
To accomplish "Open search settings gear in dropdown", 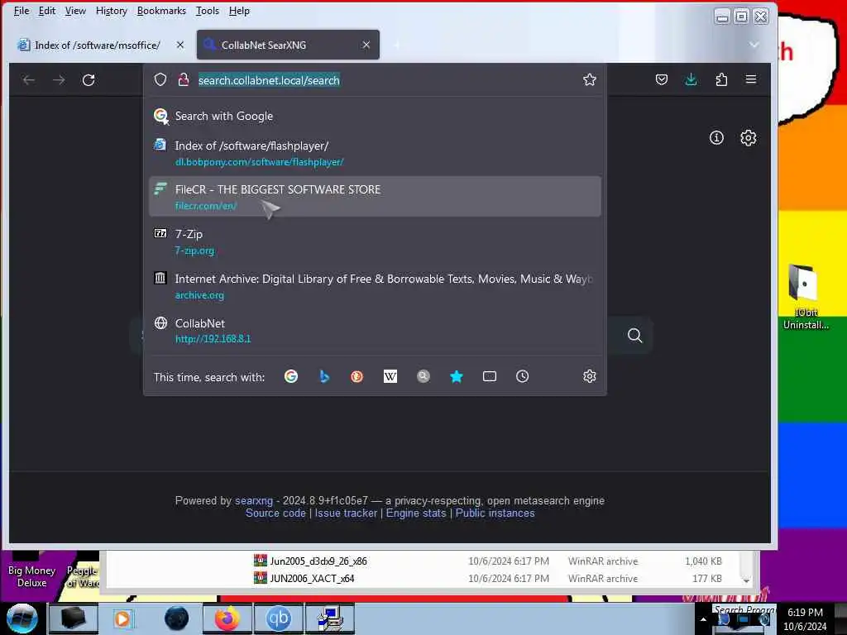I will pos(589,376).
